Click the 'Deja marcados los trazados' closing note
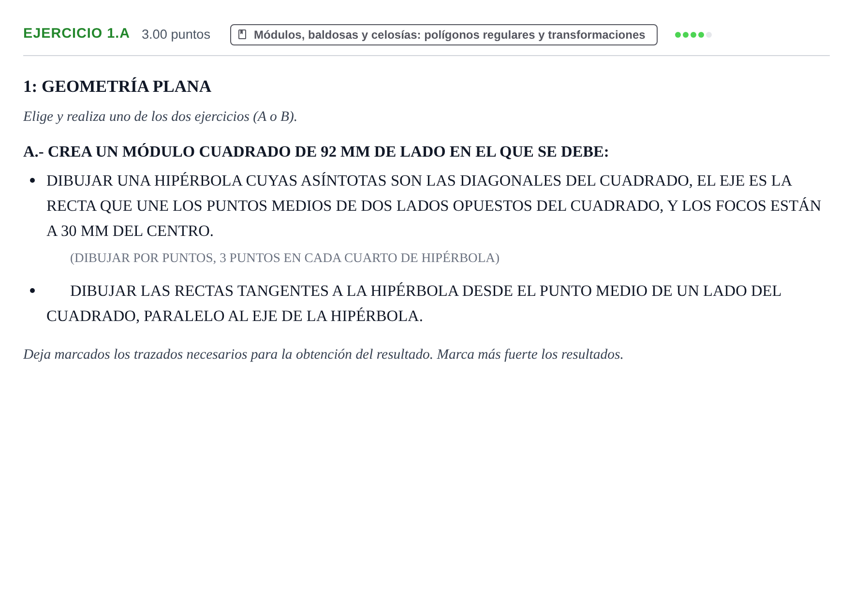This screenshot has height=613, width=853. pos(323,354)
